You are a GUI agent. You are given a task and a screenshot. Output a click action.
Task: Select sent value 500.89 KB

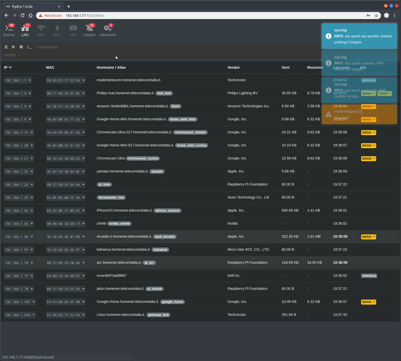(x=290, y=211)
